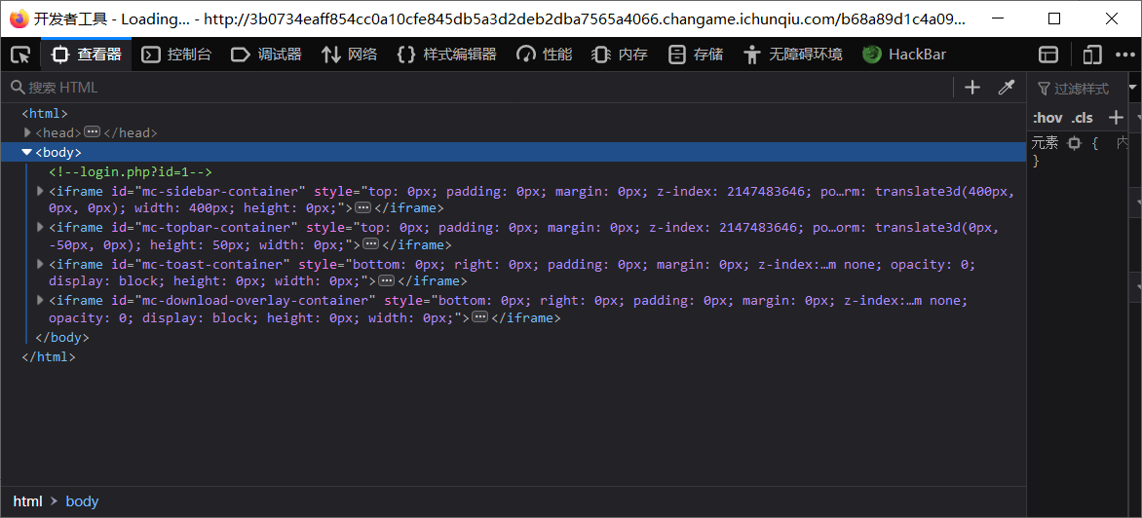The height and width of the screenshot is (518, 1142).
Task: Activate the element picker icon
Action: (x=21, y=54)
